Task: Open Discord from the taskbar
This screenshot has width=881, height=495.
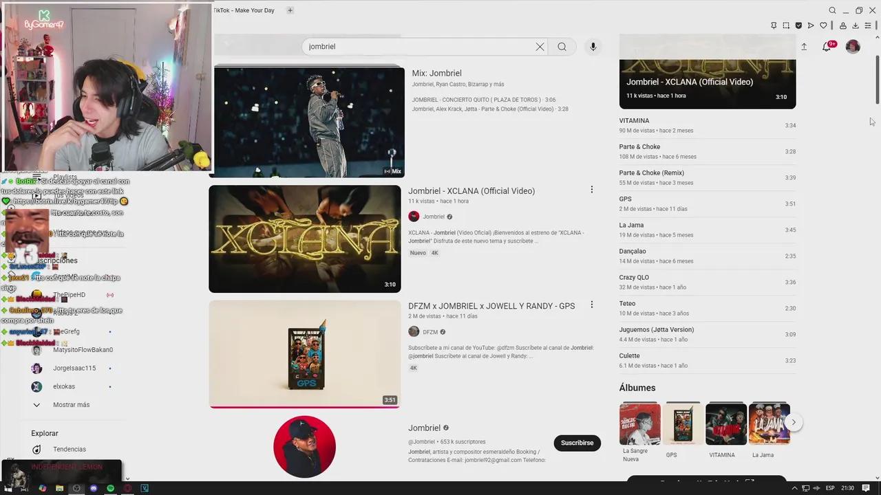Action: (94, 488)
